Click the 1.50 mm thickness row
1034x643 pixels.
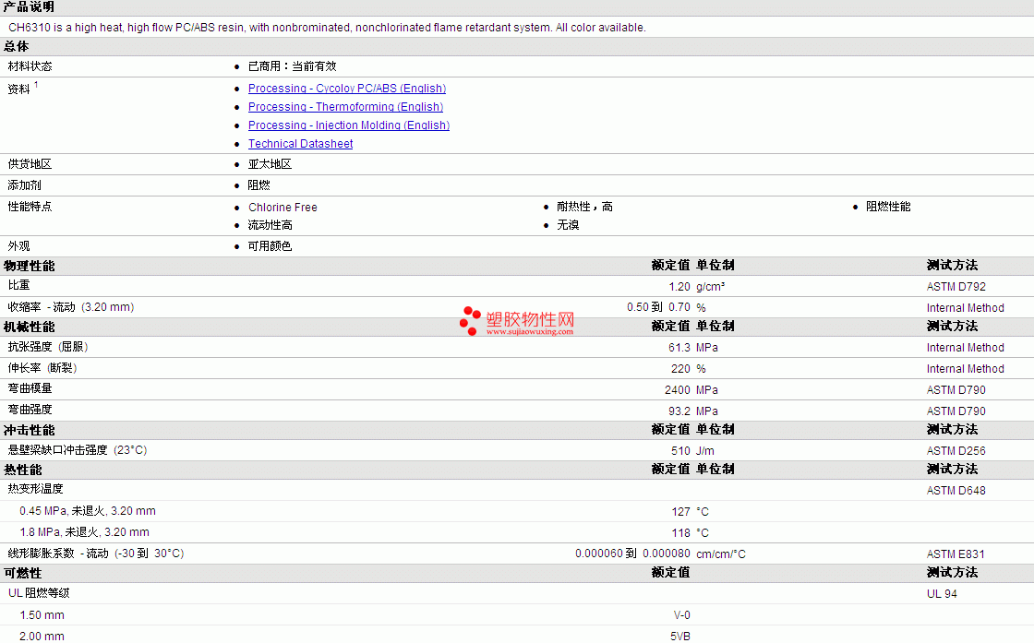(42, 615)
